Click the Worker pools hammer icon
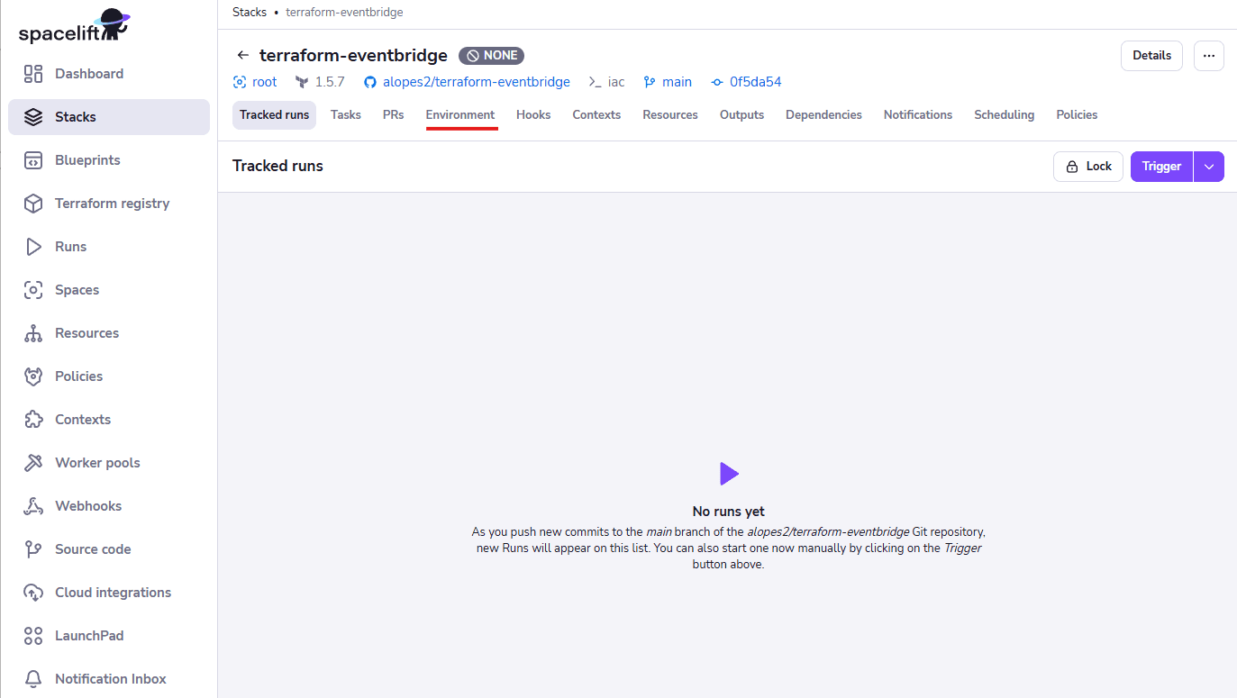Viewport: 1237px width, 698px height. (33, 463)
